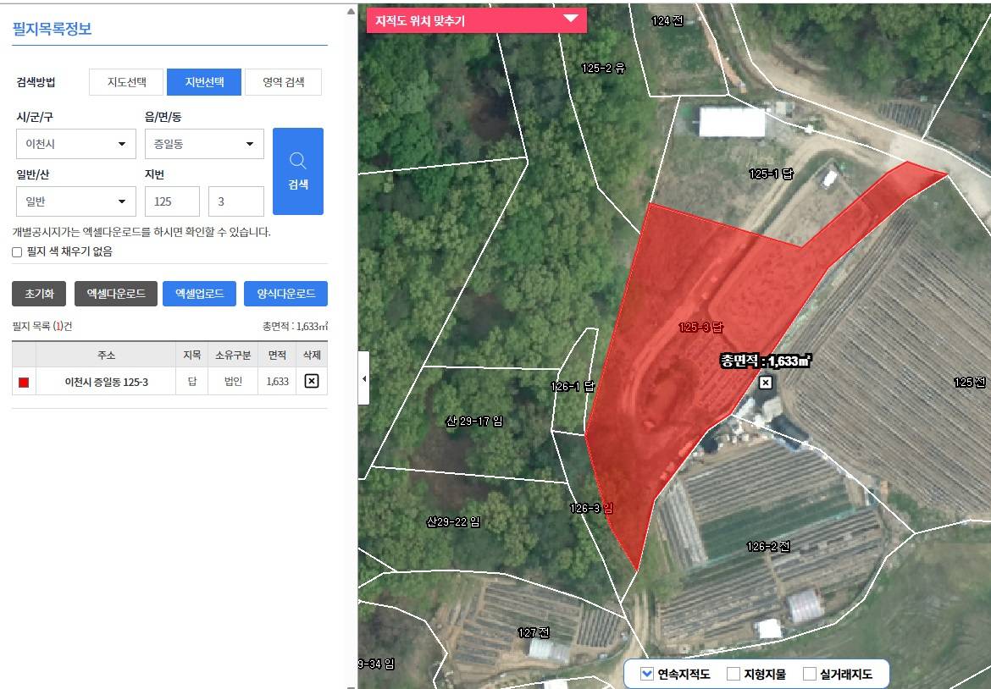
Task: Close the 총면적 1,633㎡ map label
Action: (766, 383)
